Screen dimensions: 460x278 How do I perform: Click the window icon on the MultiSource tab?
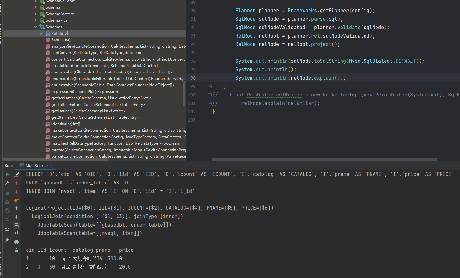22,165
